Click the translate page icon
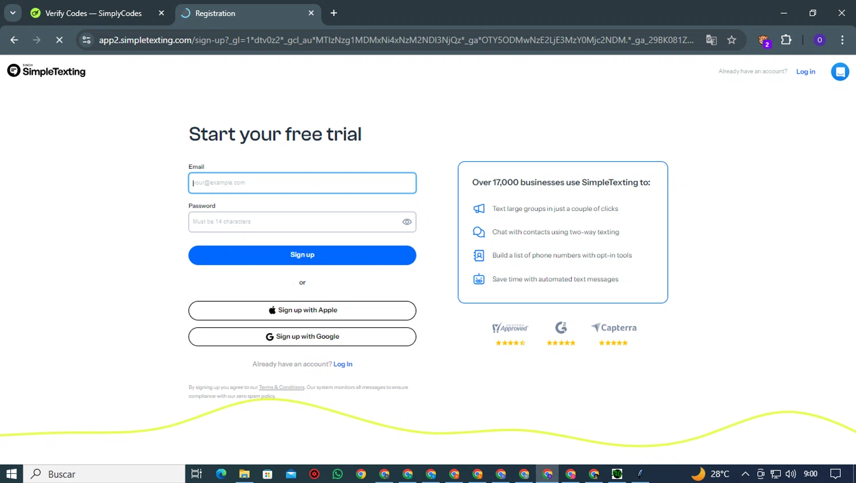 [711, 40]
